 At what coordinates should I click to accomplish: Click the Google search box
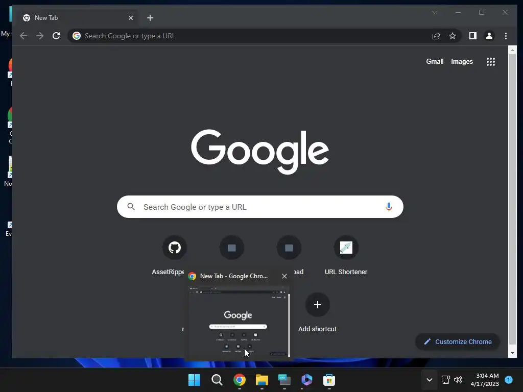click(x=260, y=207)
